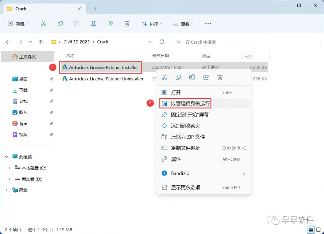Click the Crack breadcrumb segment

103,42
